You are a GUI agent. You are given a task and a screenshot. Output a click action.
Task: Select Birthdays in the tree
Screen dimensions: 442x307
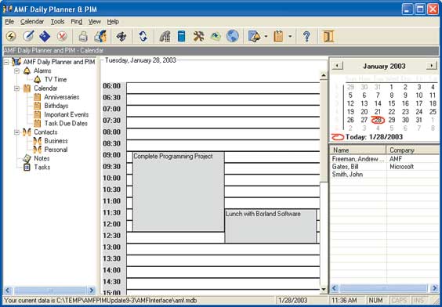(56, 106)
